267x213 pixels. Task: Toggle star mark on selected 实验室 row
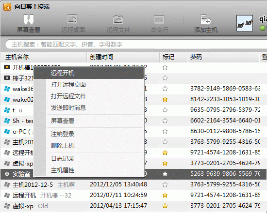[x=165, y=174]
